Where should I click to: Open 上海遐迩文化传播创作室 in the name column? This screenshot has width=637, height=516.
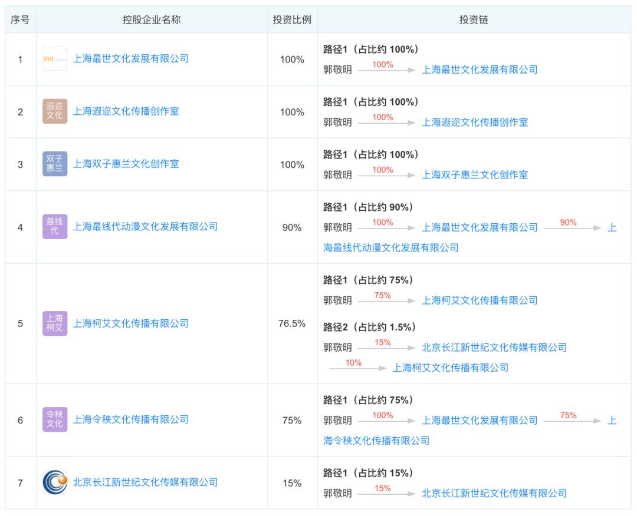tap(126, 111)
